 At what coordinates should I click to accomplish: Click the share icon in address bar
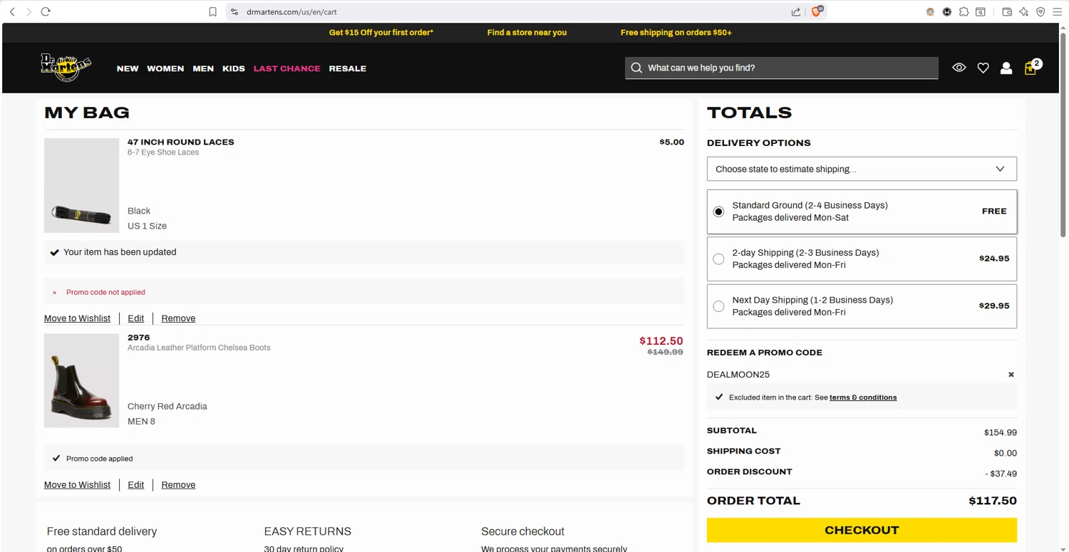[796, 11]
